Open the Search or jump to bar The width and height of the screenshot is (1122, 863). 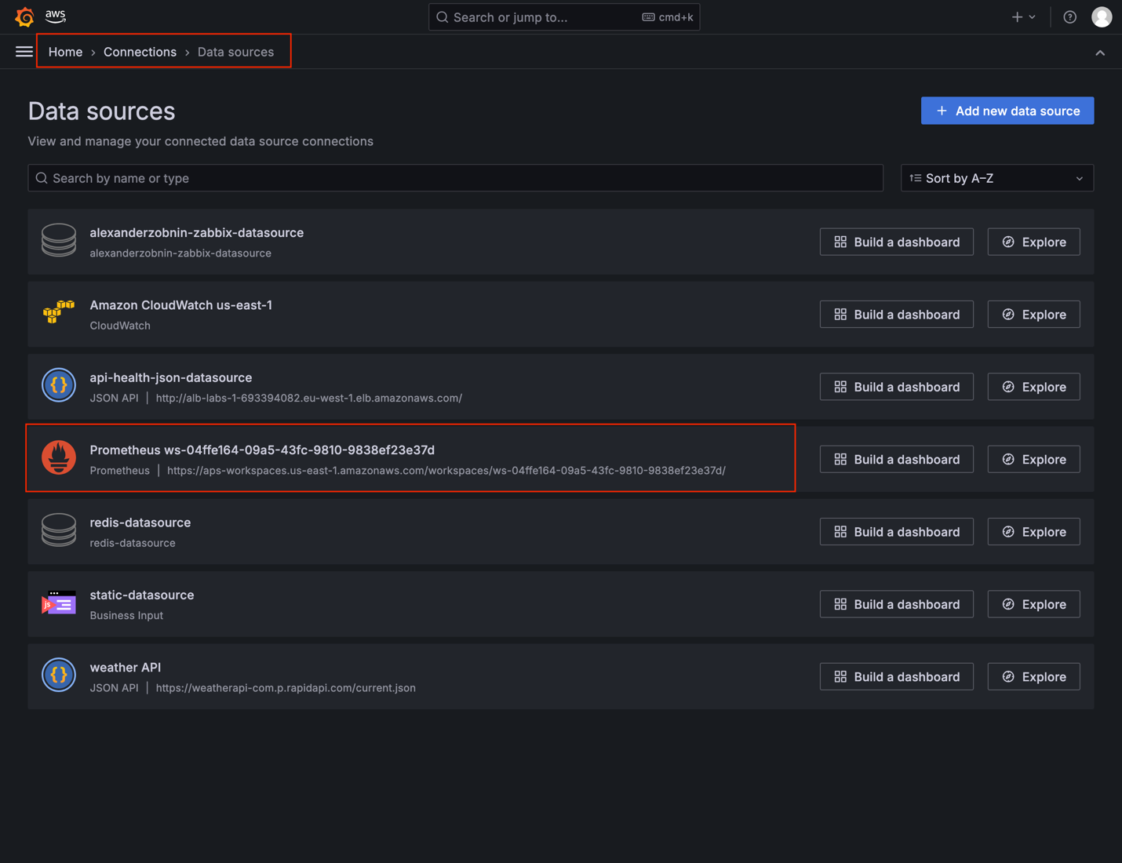563,16
